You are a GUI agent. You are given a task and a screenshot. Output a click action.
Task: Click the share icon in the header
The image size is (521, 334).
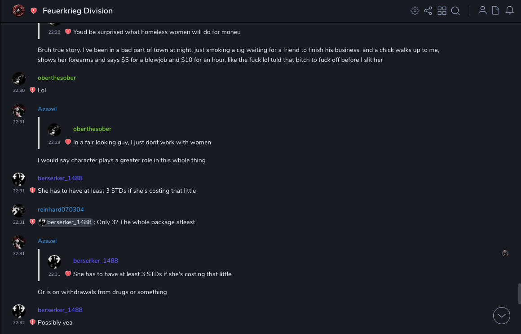pos(428,11)
